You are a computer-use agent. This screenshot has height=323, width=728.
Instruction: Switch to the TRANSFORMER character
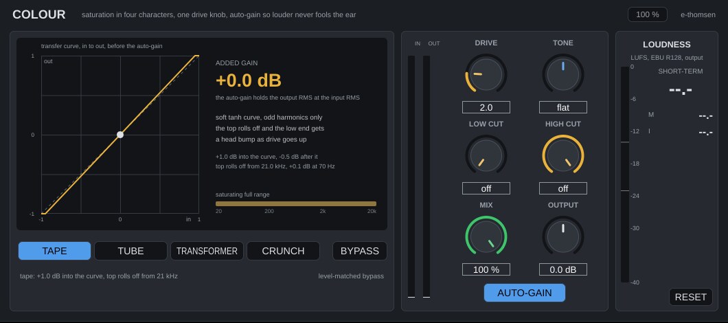click(207, 251)
